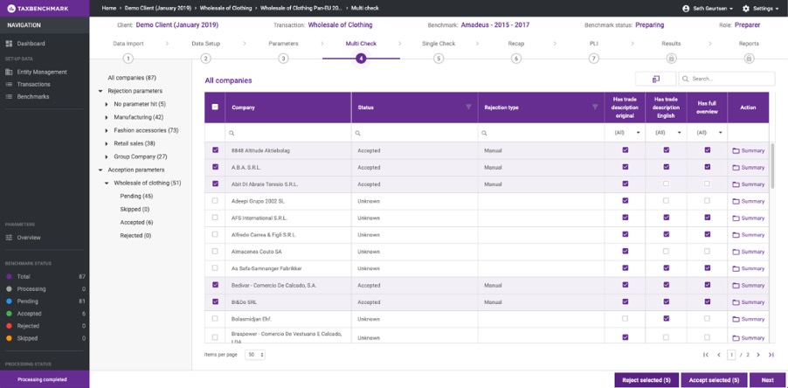Open the Dashboard icon in navigation
Image resolution: width=788 pixels, height=388 pixels.
(x=9, y=44)
